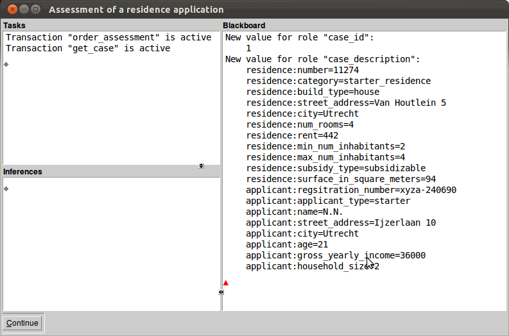Select the "order_assessment" transaction line
Viewport: 509px width, 336px height.
[108, 37]
